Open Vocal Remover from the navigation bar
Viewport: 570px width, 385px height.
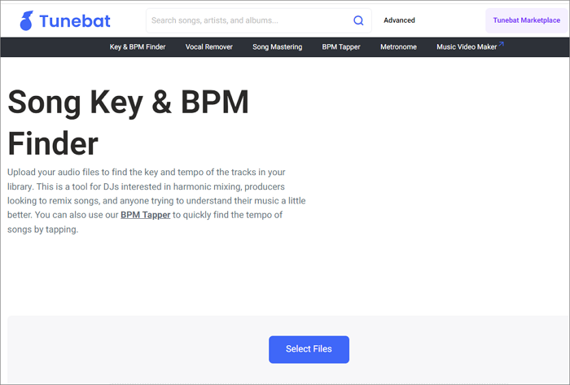click(209, 47)
